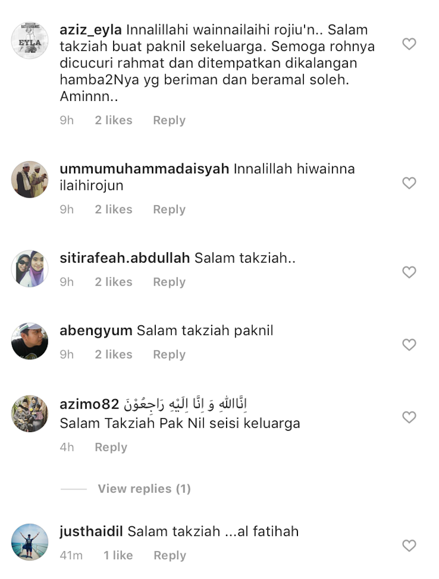This screenshot has width=439, height=579.
Task: Like azimo82's comment with the heart icon
Action: (409, 417)
